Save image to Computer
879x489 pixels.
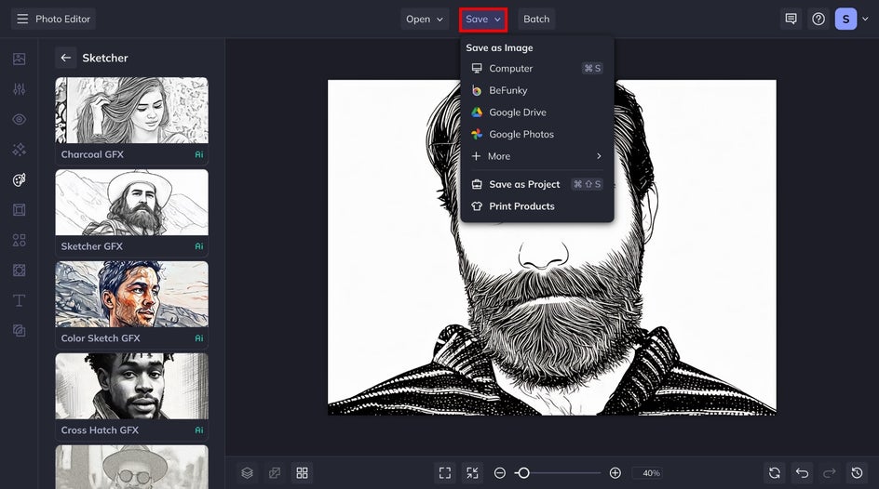[537, 68]
